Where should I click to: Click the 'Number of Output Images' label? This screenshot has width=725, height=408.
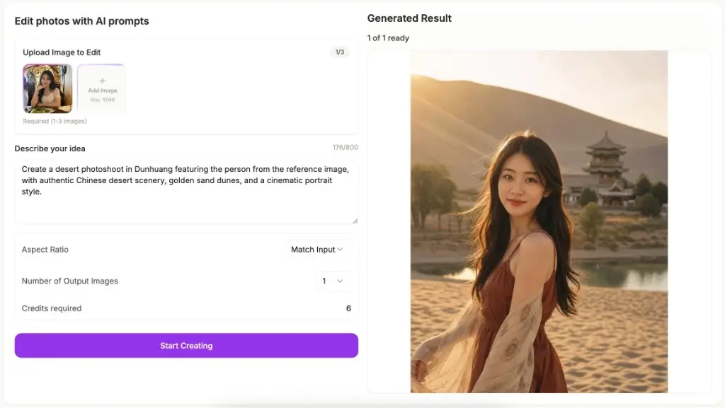[70, 281]
